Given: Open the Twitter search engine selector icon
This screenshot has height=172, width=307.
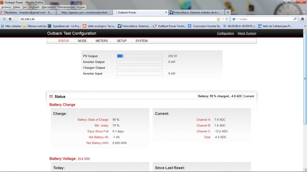Looking at the screenshot, I should tap(235, 19).
